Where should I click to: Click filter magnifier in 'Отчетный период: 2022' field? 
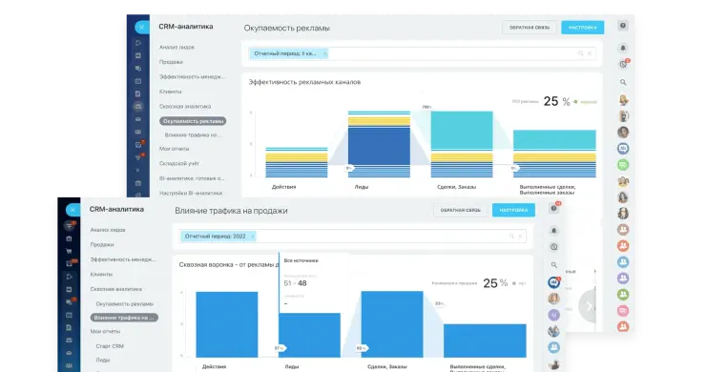coord(511,236)
